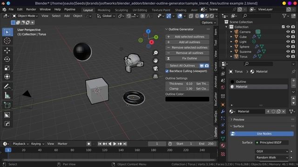Open Object Data properties green triangle tab
The image size is (298, 167).
pos(223,139)
